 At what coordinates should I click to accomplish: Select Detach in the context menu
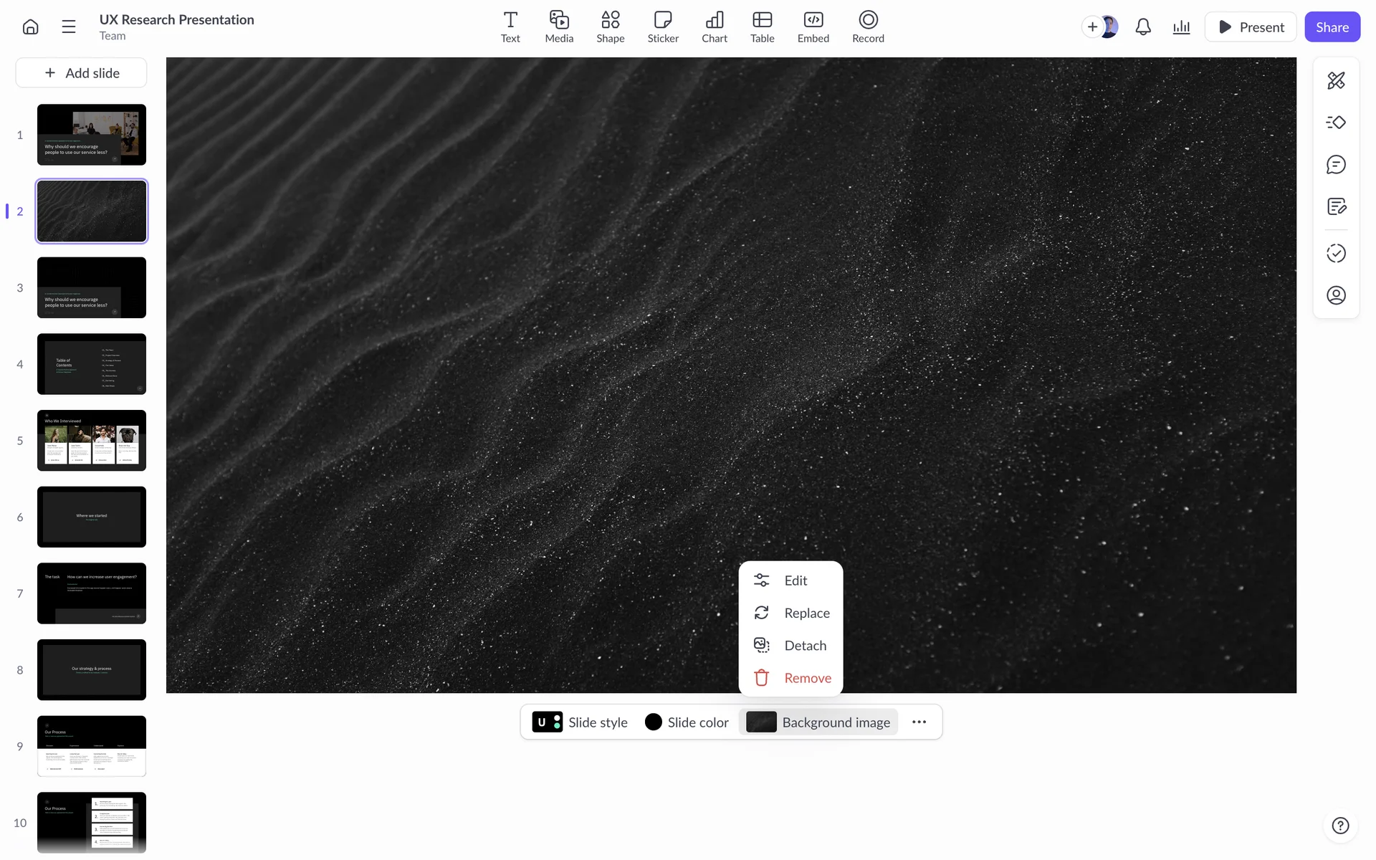(791, 646)
